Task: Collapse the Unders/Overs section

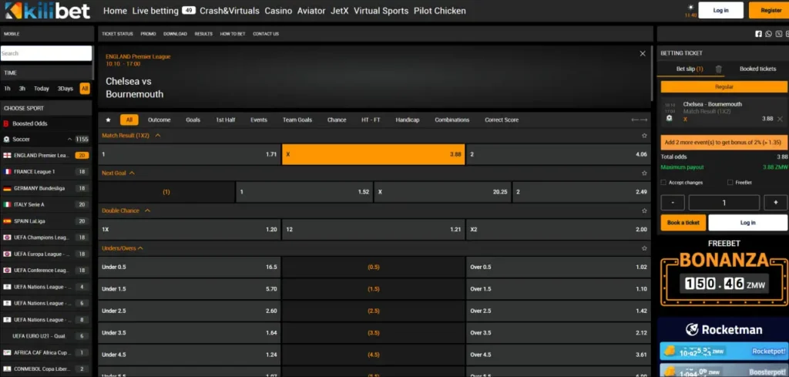Action: pyautogui.click(x=140, y=248)
